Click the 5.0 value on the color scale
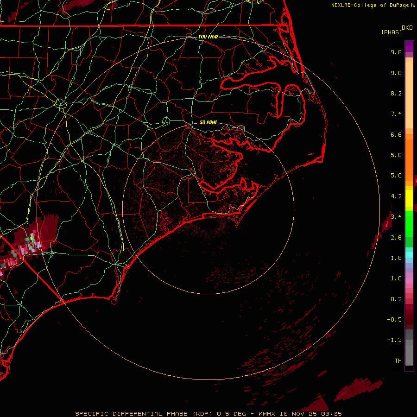The image size is (417, 417). (x=396, y=176)
